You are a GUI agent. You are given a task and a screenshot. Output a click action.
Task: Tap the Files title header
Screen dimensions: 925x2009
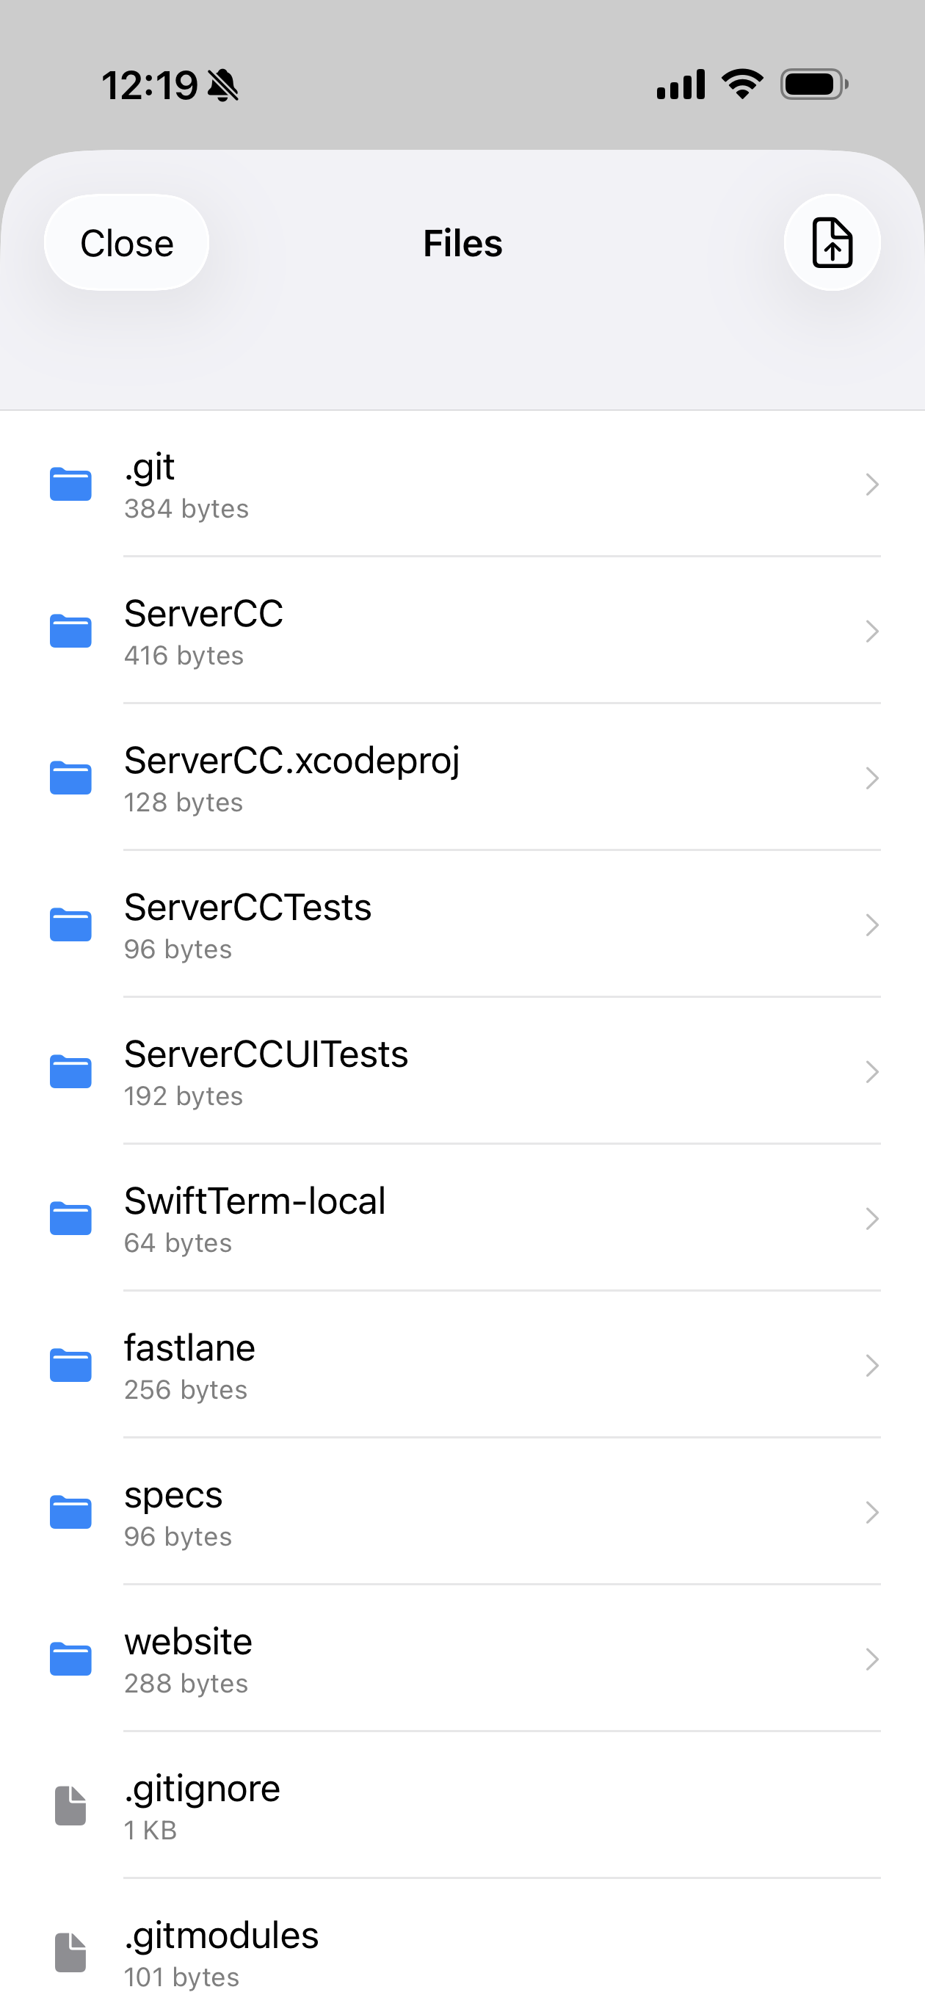(x=462, y=243)
